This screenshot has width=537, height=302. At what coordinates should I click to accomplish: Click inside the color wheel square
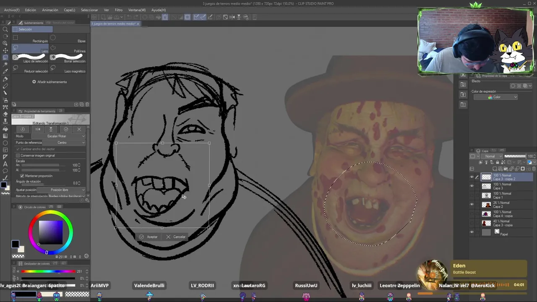coord(51,232)
